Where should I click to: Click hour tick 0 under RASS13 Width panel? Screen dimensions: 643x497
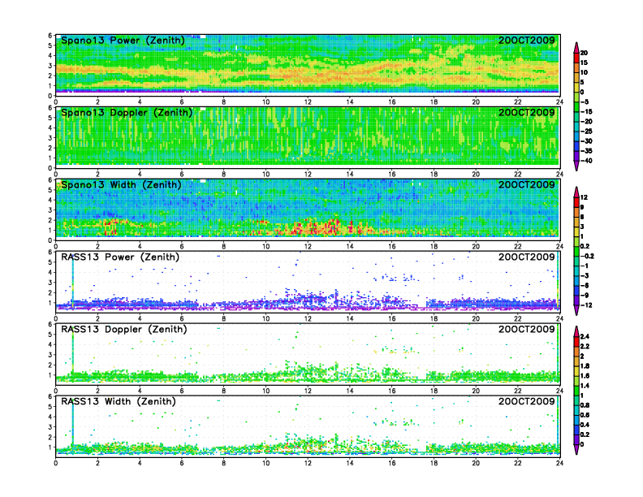pyautogui.click(x=56, y=463)
